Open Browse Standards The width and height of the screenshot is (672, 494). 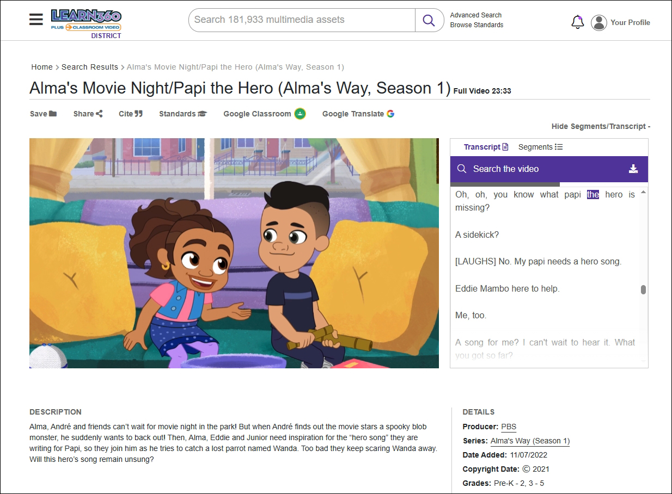tap(476, 25)
